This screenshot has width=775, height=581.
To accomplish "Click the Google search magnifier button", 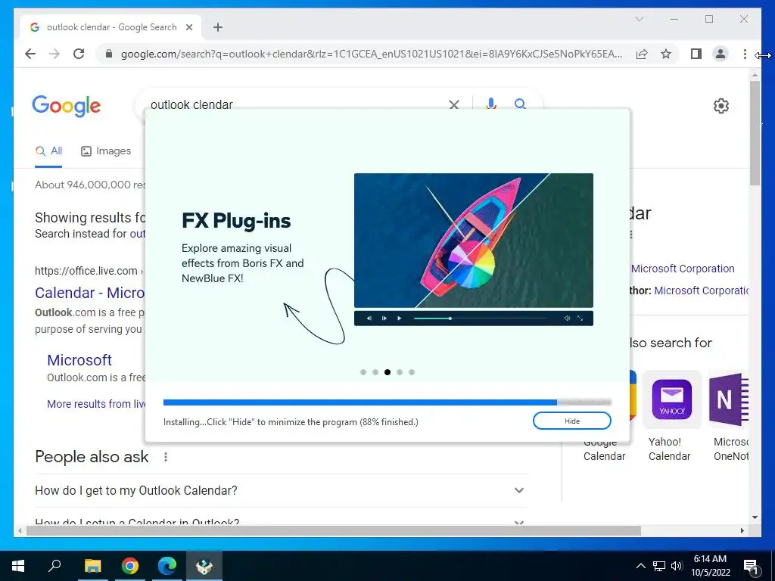I will coord(520,104).
